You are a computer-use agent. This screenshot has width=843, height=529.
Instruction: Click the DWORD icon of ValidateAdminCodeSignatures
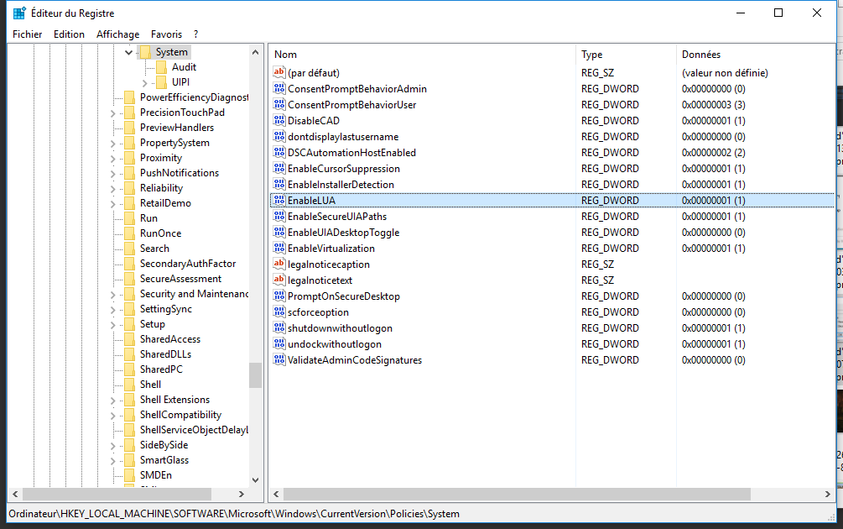(x=279, y=360)
